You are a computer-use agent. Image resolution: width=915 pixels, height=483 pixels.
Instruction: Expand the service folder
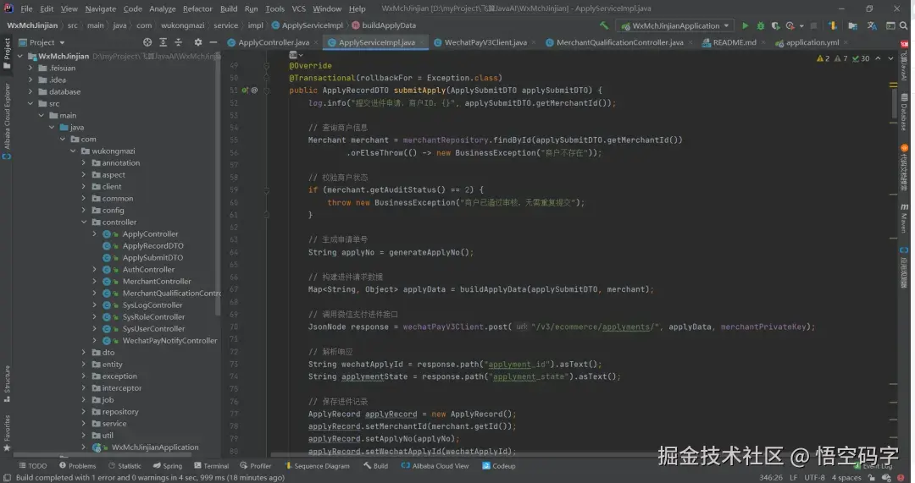(83, 424)
